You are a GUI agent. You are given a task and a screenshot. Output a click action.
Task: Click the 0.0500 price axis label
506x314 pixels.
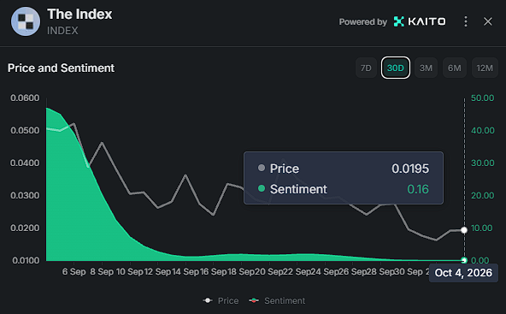(25, 131)
